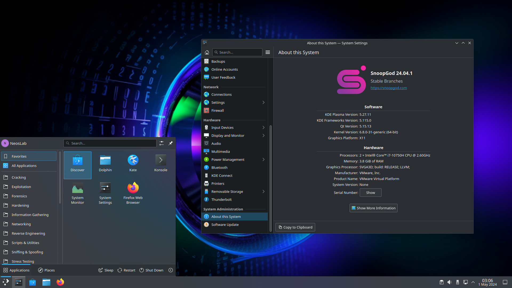
Task: Open the Sniffing & Spoofing category
Action: tap(29, 252)
